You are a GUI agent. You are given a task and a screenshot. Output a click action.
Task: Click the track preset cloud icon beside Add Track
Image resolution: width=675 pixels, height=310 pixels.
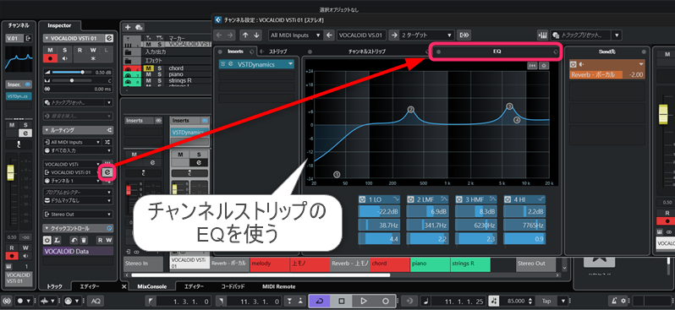(x=139, y=27)
